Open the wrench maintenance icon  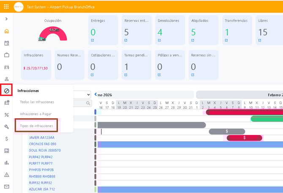click(x=6, y=126)
